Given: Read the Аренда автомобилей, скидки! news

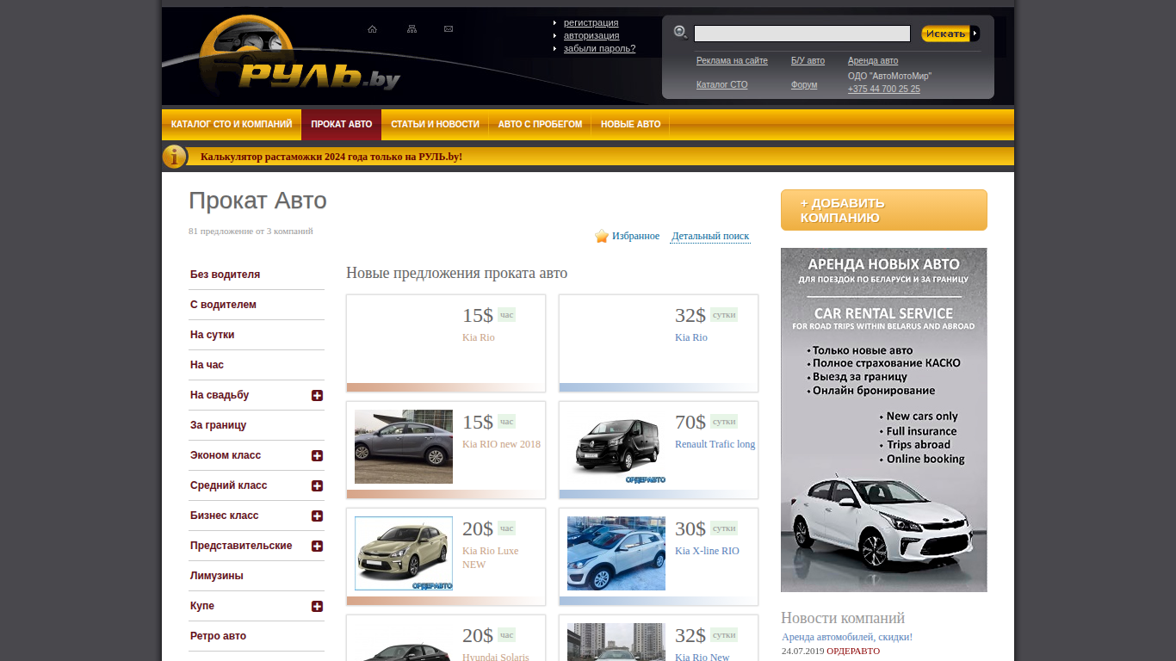Looking at the screenshot, I should [847, 637].
